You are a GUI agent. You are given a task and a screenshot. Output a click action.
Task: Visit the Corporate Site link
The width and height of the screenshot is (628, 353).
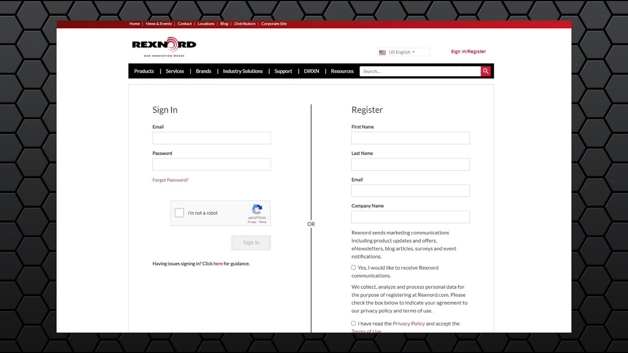click(274, 24)
